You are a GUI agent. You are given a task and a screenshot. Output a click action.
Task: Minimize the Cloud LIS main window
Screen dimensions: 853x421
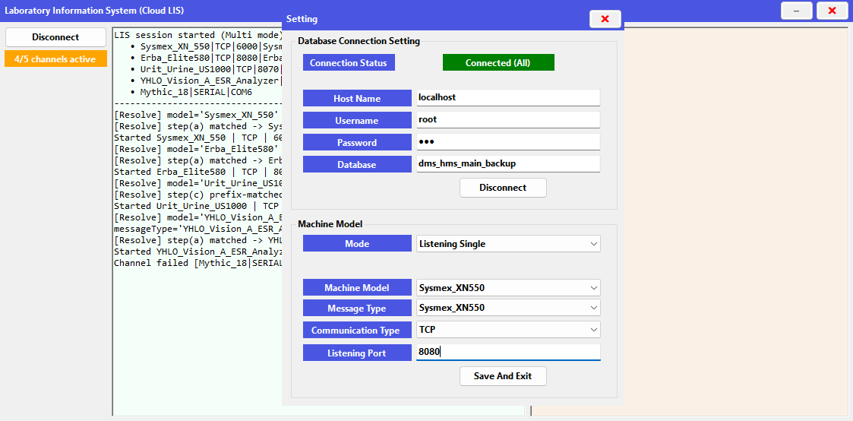797,11
